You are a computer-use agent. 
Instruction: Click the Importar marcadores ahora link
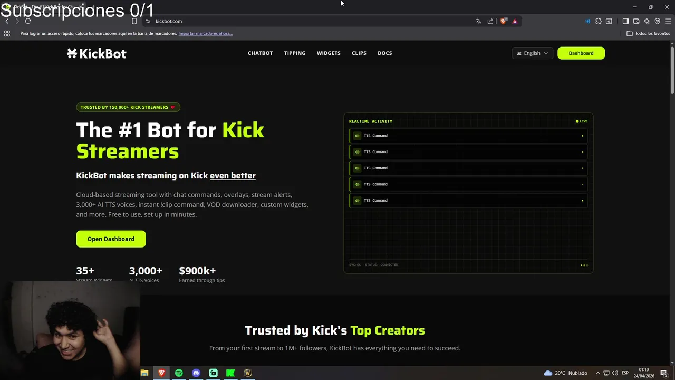206,33
